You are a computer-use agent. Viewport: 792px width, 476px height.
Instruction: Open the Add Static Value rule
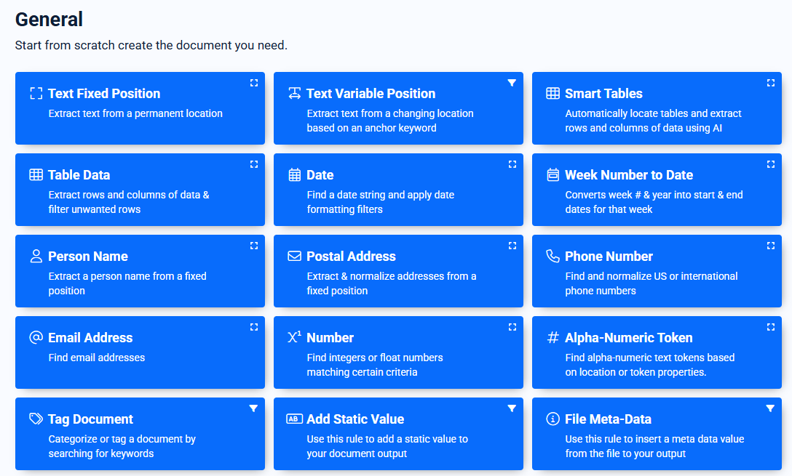(x=355, y=419)
